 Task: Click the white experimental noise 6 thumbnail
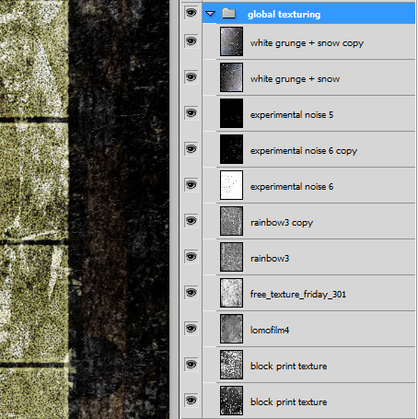pyautogui.click(x=231, y=185)
